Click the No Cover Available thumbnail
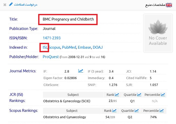Image resolution: width=176 pixels, height=124 pixels. (x=158, y=33)
